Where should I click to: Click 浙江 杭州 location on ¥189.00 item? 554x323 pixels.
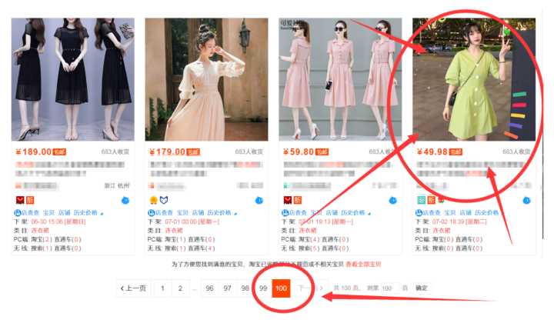[x=117, y=185]
